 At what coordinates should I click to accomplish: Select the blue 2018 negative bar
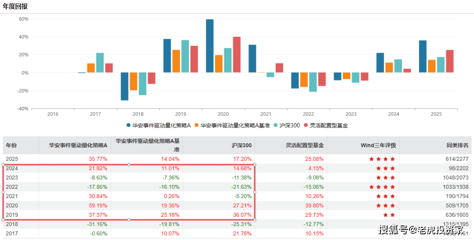coord(125,86)
